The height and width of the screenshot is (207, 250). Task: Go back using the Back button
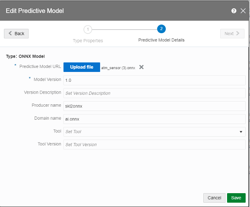[16, 34]
